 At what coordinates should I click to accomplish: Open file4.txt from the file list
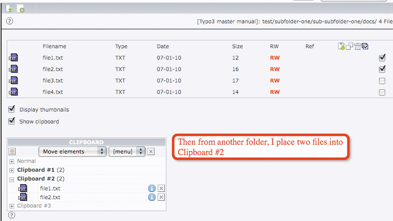click(x=52, y=92)
